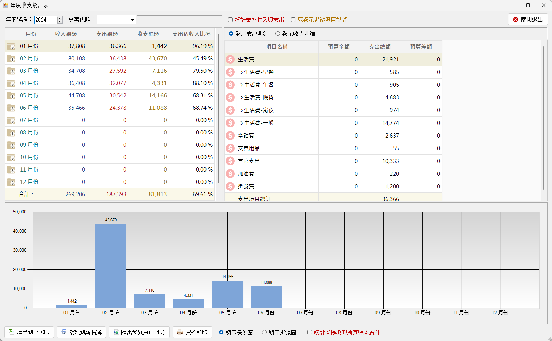This screenshot has height=341, width=552.
Task: Click the 支出總額 header in monthly table
Action: pyautogui.click(x=107, y=34)
